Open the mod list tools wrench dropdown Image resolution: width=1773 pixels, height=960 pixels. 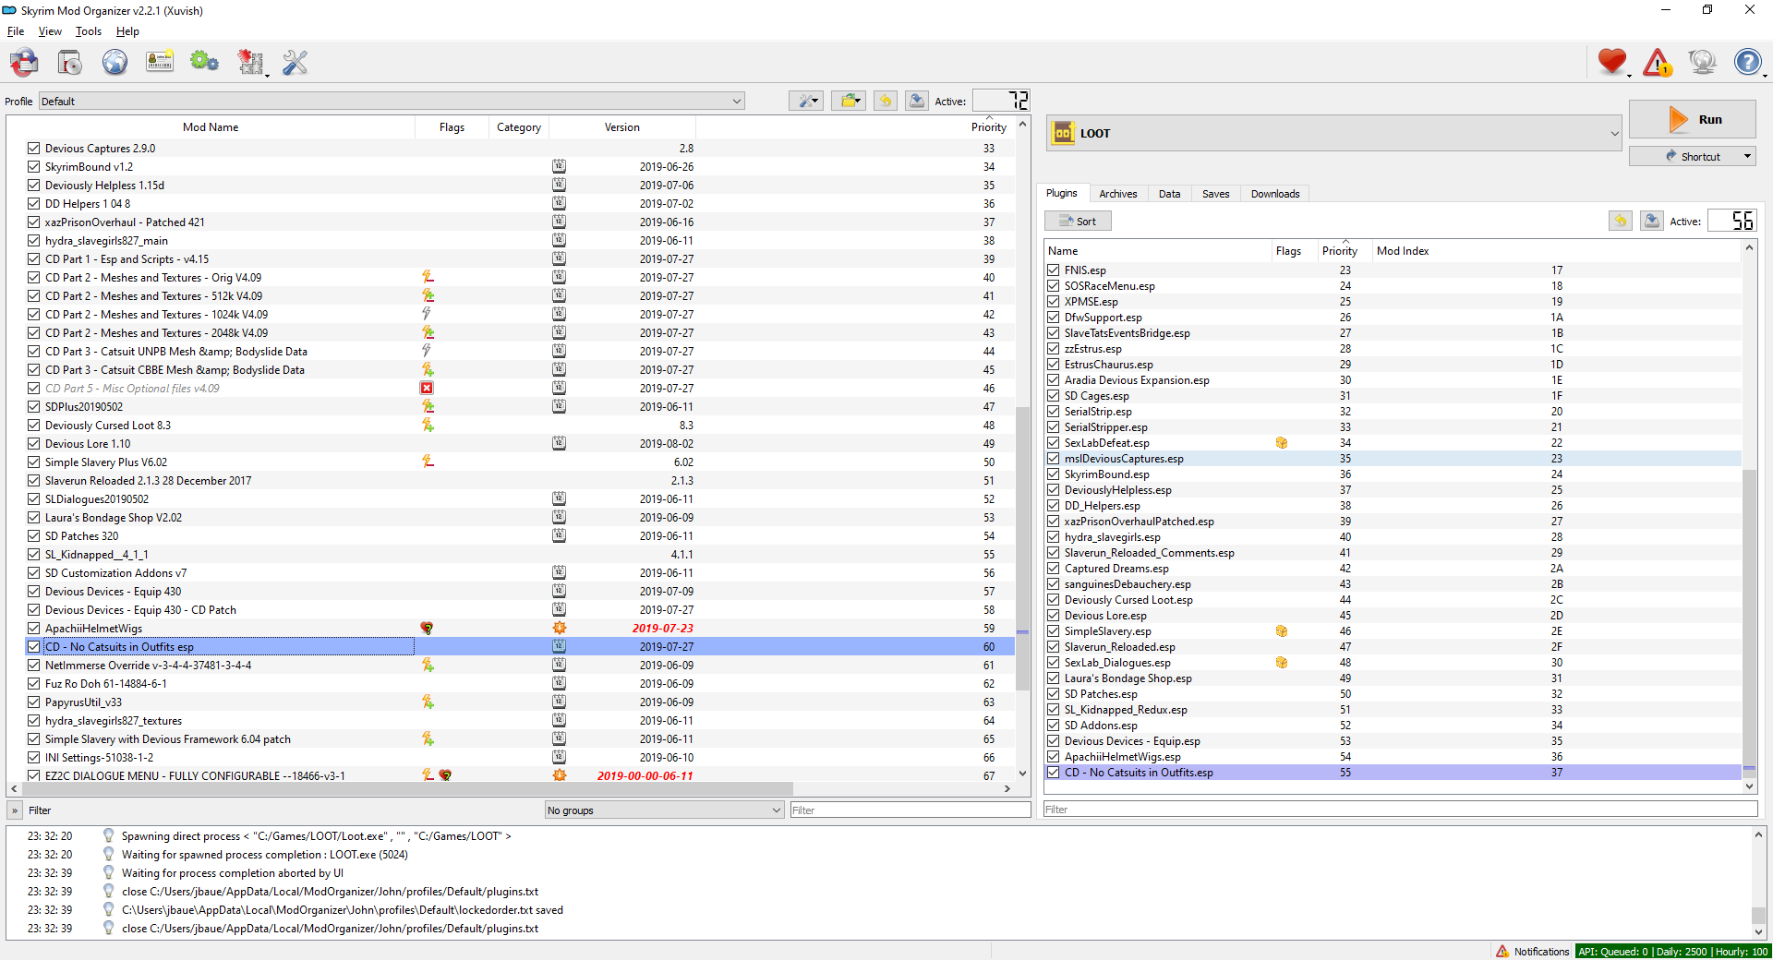pyautogui.click(x=806, y=101)
